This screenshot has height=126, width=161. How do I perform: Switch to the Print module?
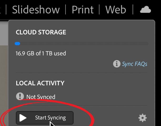point(82,10)
